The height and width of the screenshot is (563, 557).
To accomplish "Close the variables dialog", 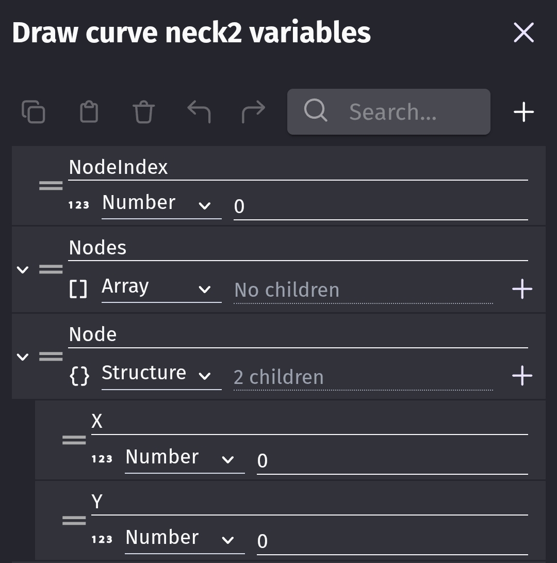I will [523, 33].
